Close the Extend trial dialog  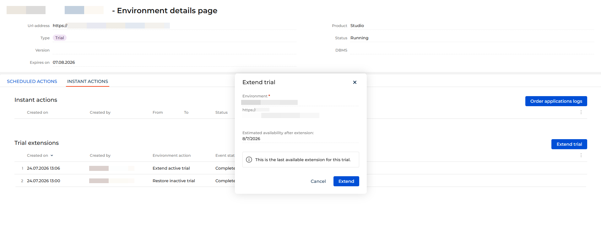355,82
